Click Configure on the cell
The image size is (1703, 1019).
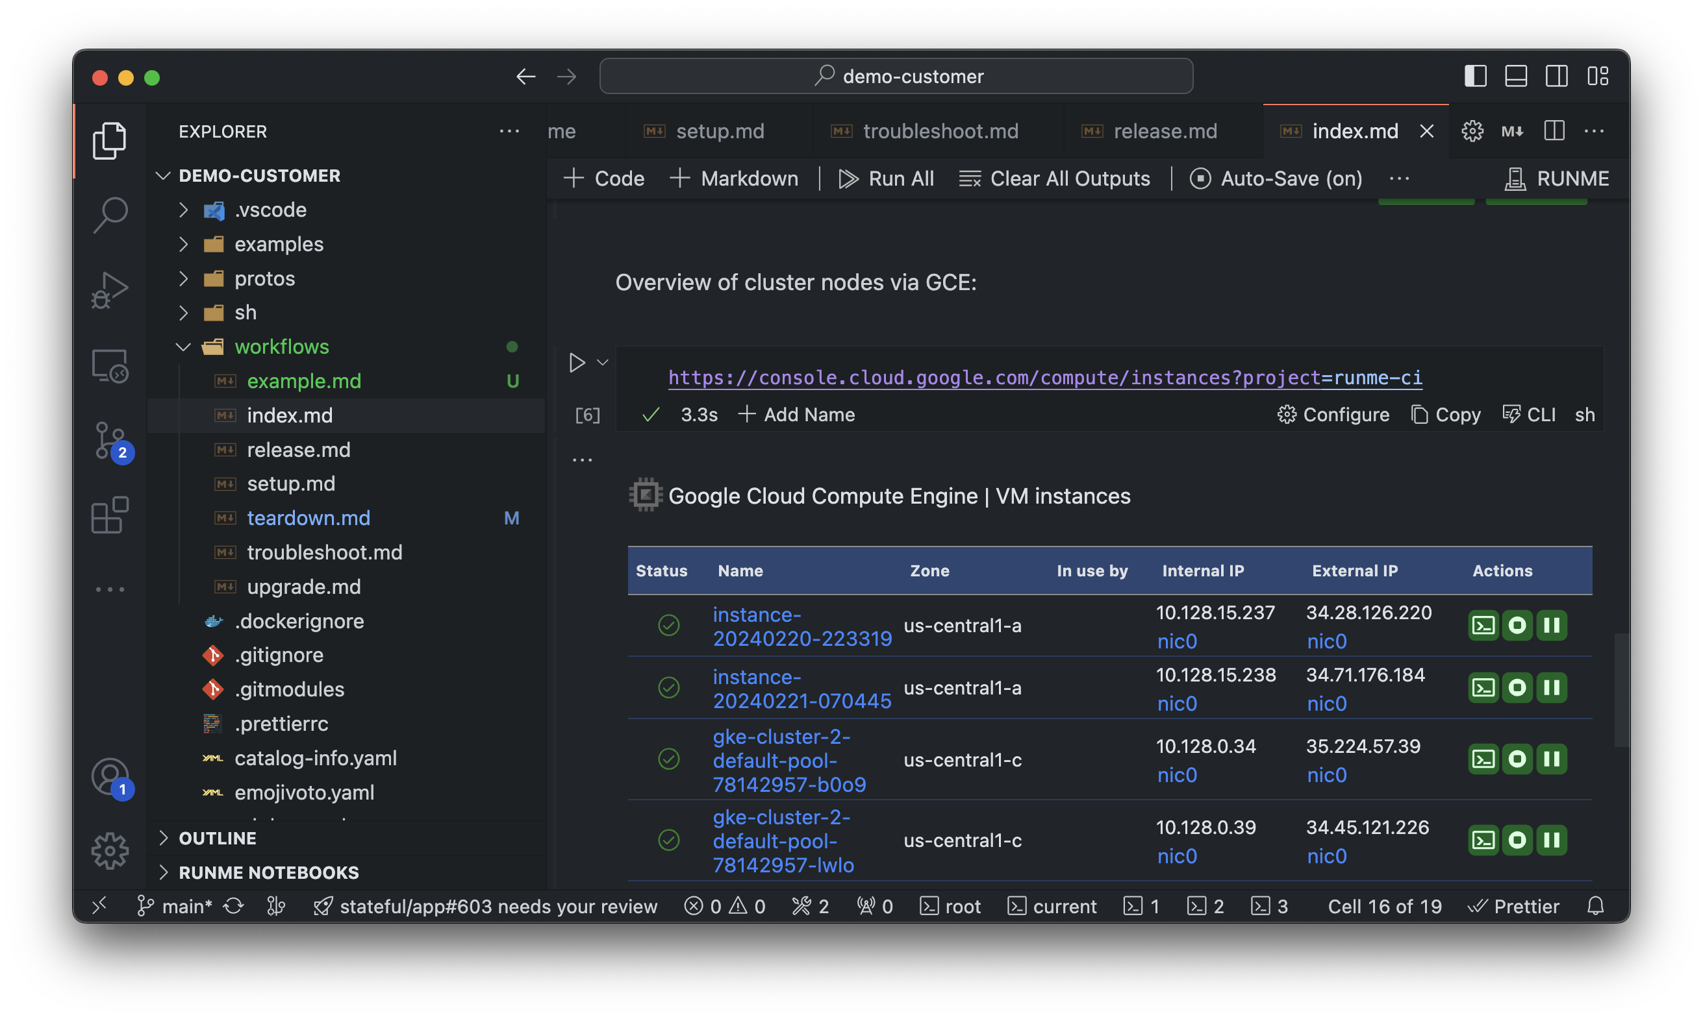pyautogui.click(x=1333, y=415)
